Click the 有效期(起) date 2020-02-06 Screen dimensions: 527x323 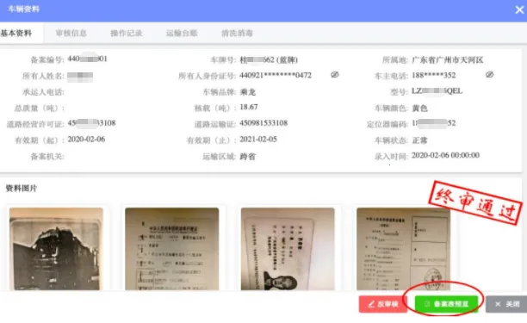pyautogui.click(x=86, y=140)
